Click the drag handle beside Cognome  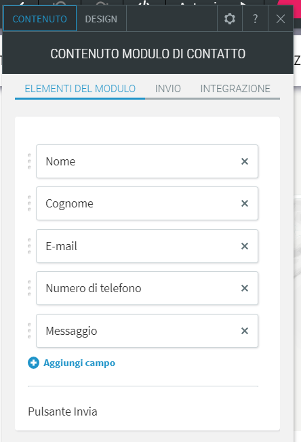click(x=29, y=203)
